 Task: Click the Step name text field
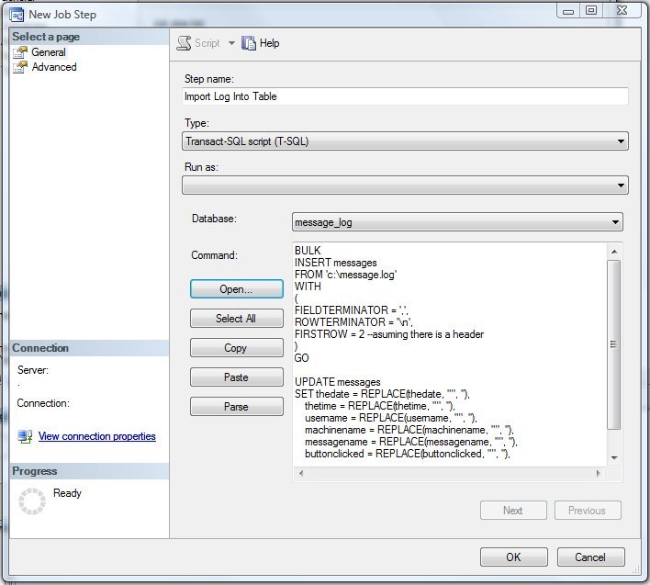[x=405, y=96]
